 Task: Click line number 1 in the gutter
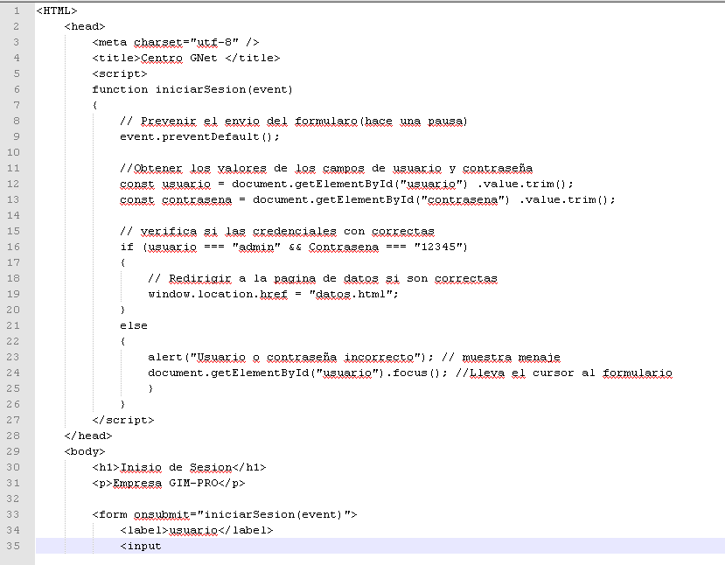click(17, 10)
